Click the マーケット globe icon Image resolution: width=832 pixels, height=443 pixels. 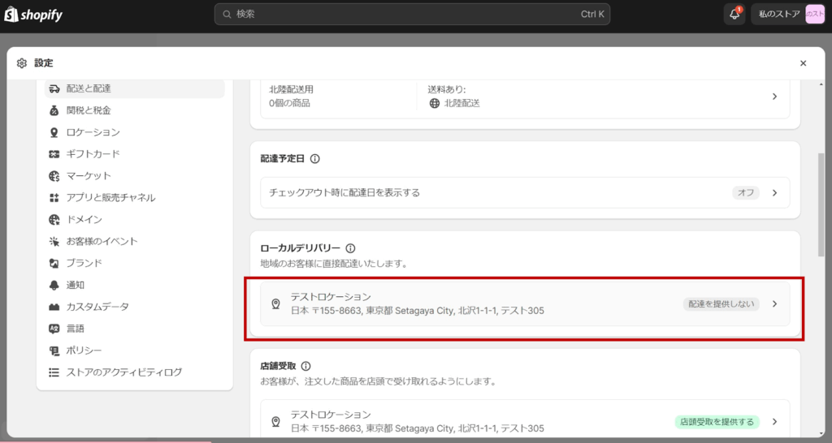coord(54,176)
